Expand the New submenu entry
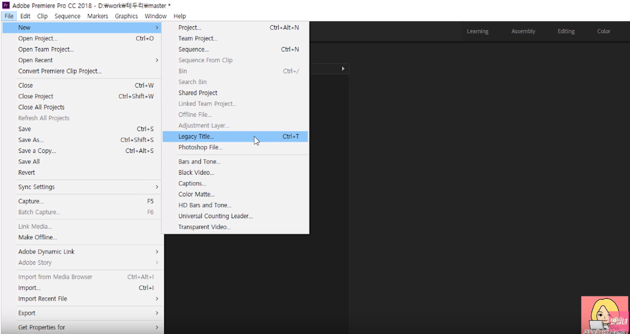This screenshot has height=334, width=630. (x=82, y=28)
